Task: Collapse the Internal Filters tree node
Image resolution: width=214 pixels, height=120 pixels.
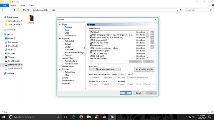Action: click(x=60, y=58)
